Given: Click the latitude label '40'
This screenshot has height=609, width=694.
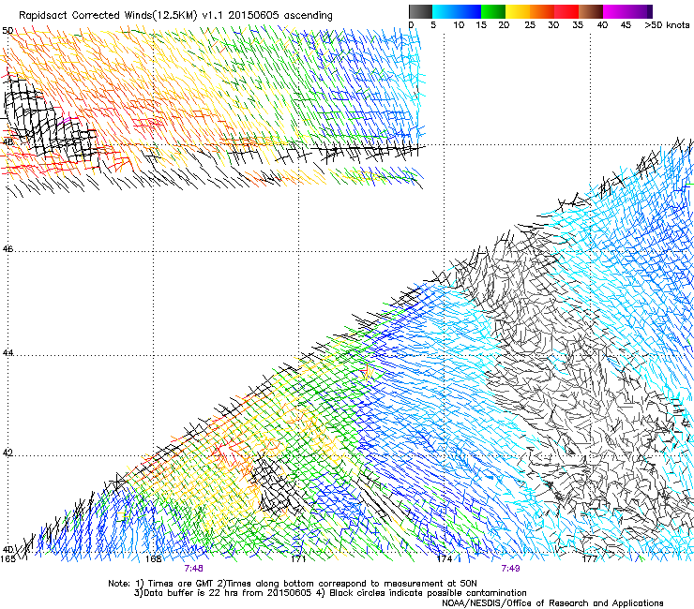Looking at the screenshot, I should (x=8, y=549).
